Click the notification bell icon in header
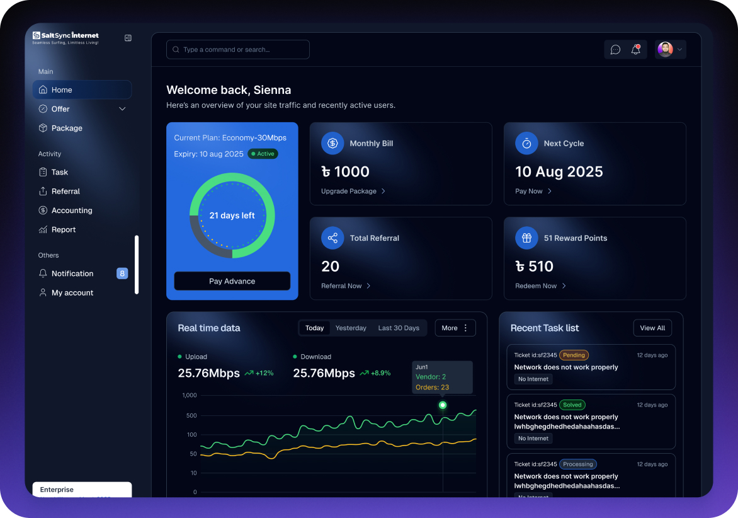 pos(636,50)
